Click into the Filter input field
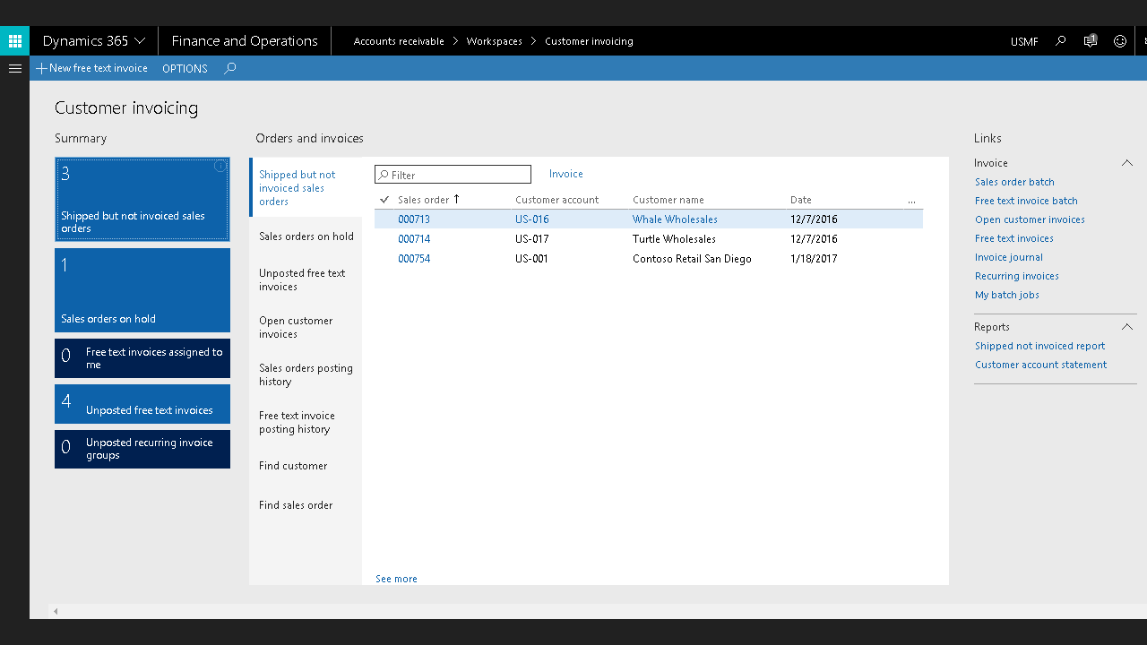Image resolution: width=1147 pixels, height=645 pixels. (x=453, y=175)
